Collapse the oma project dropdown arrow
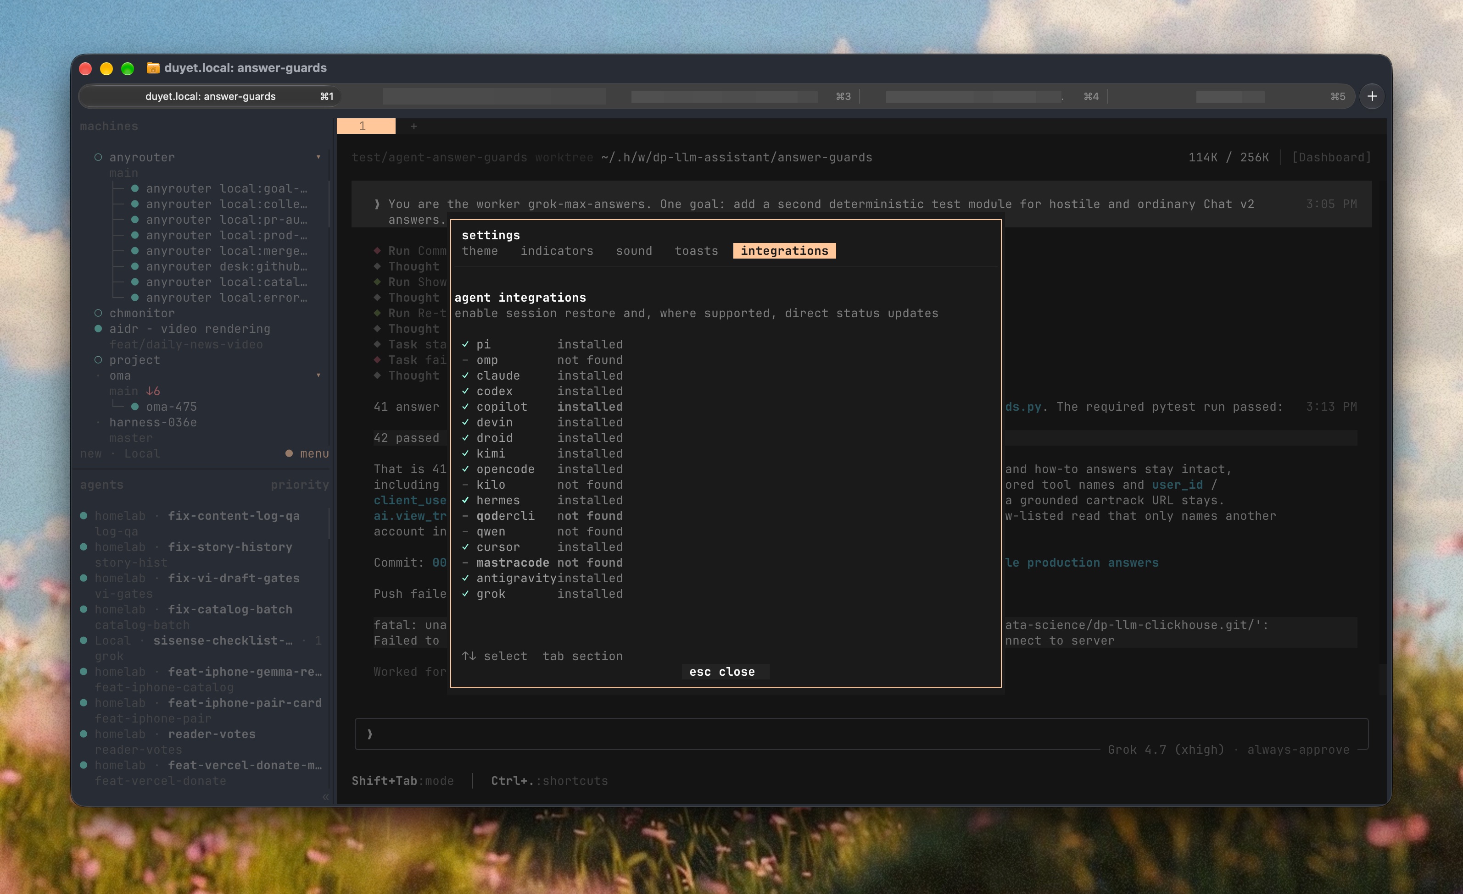 point(318,375)
